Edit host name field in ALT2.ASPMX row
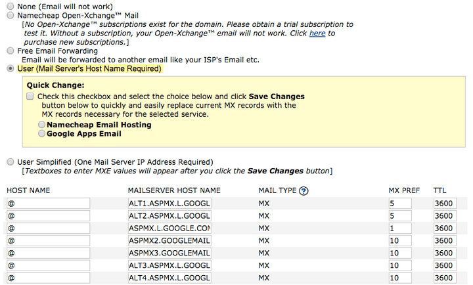473x285 pixels. pyautogui.click(x=48, y=215)
